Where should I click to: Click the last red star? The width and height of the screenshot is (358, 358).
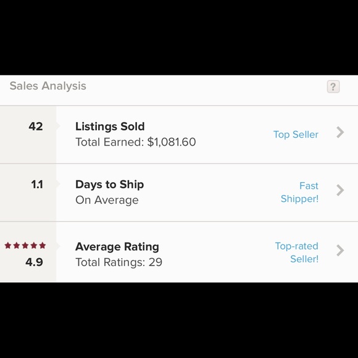pyautogui.click(x=43, y=246)
